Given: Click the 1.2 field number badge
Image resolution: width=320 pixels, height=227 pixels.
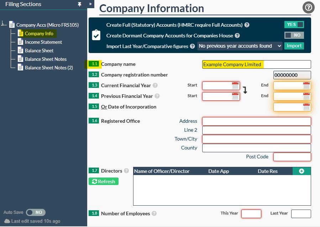Looking at the screenshot, I should click(94, 74).
